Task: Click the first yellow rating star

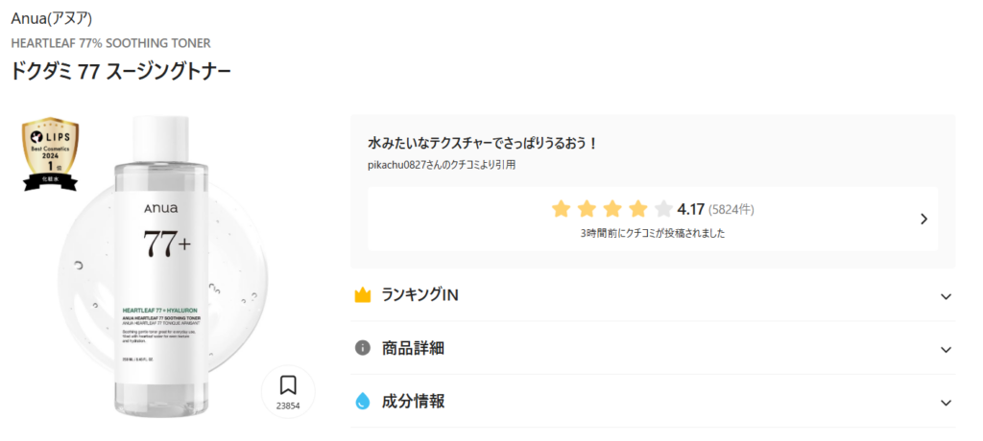Action: tap(562, 209)
